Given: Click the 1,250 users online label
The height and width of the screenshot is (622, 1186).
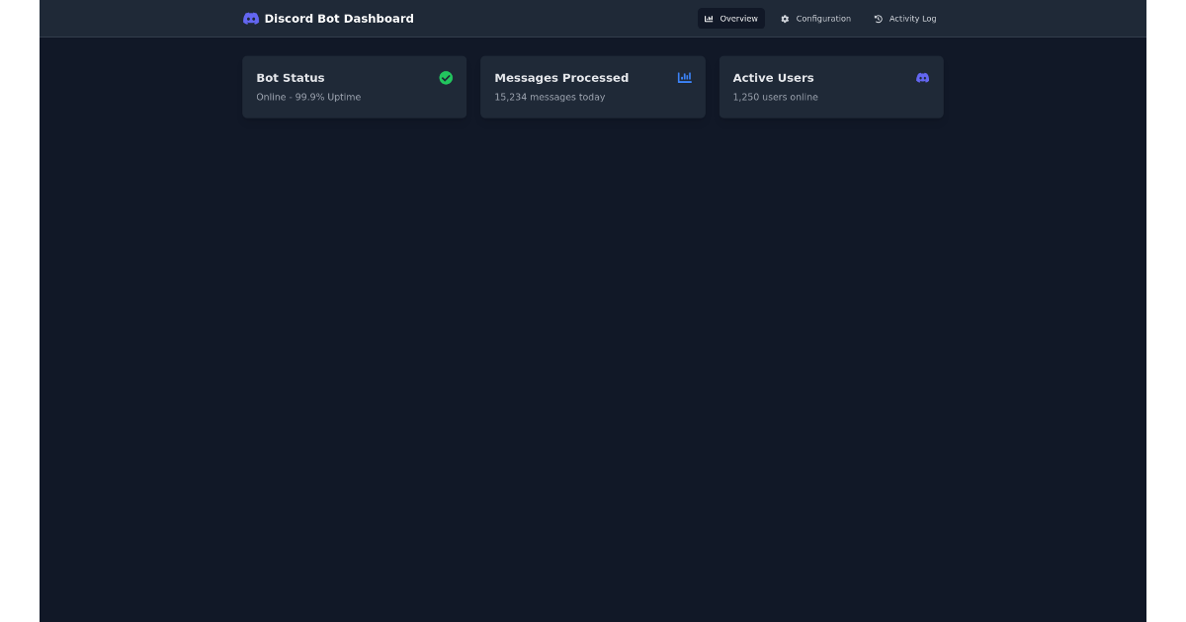Looking at the screenshot, I should (775, 97).
